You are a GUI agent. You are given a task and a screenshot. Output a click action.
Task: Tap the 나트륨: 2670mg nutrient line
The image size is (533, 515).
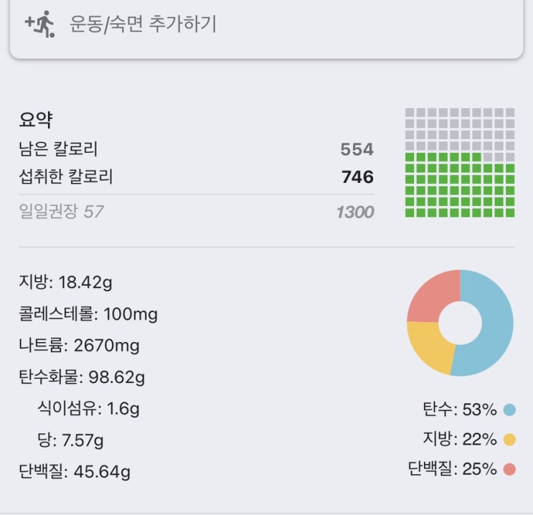click(80, 346)
